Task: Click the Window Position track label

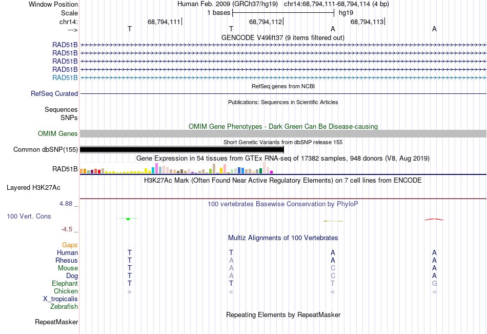Action: [x=53, y=4]
